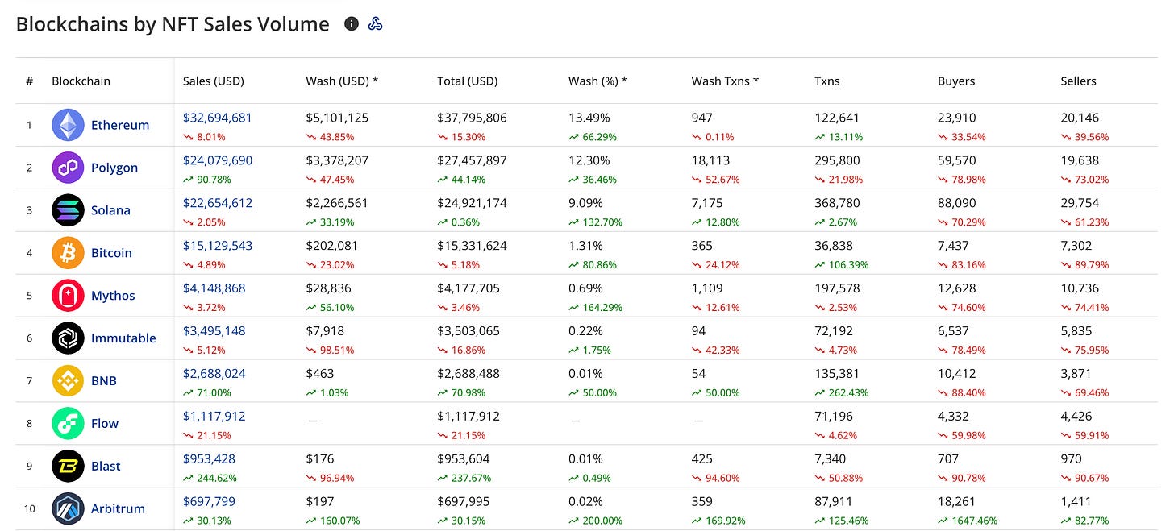Sort by the Buyers column header
Viewport: 1174px width, 531px height.
click(x=956, y=81)
